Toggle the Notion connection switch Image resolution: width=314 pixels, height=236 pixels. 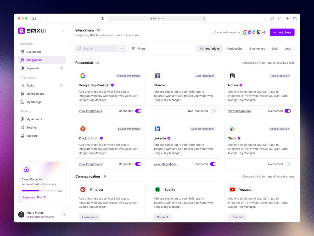(x=288, y=111)
